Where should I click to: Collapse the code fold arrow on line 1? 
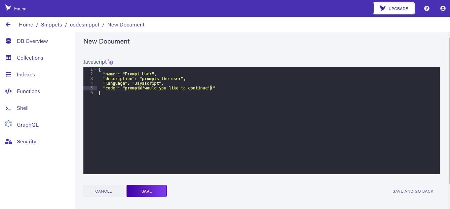[x=95, y=69]
